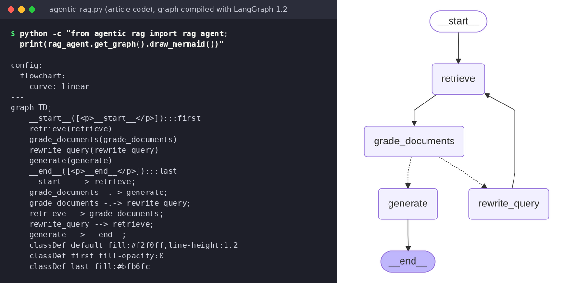Viewport: 577px width, 283px height.
Task: Click the 'graph TD;' line
Action: click(x=31, y=108)
